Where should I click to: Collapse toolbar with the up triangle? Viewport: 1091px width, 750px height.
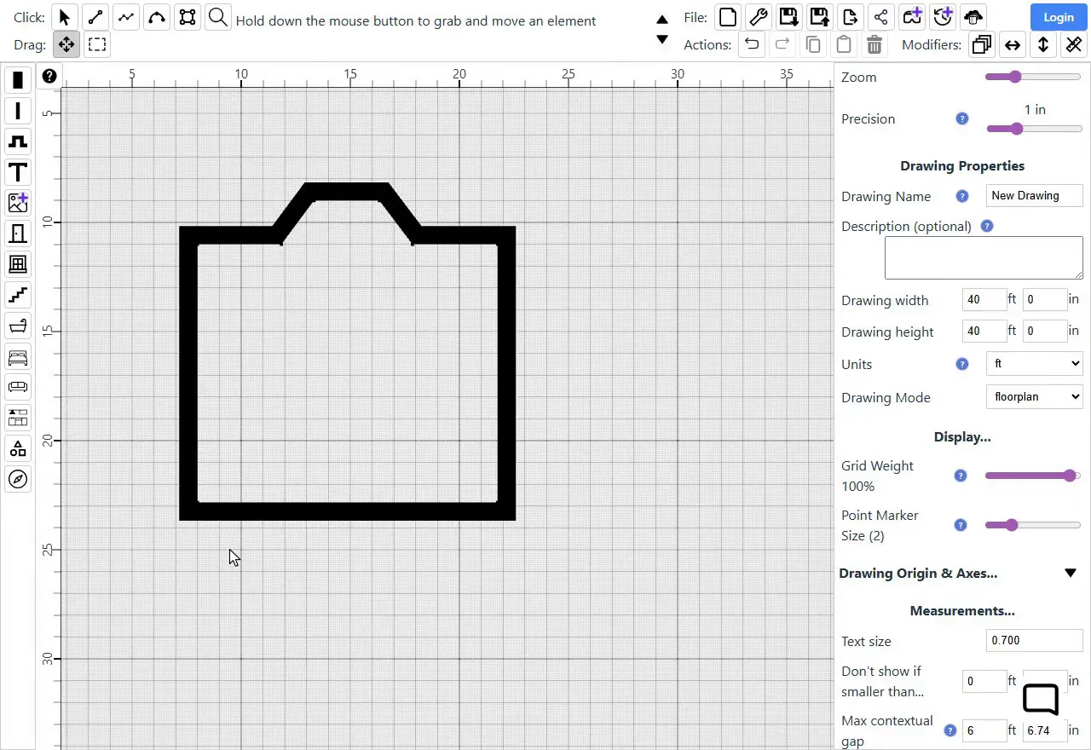pos(662,20)
